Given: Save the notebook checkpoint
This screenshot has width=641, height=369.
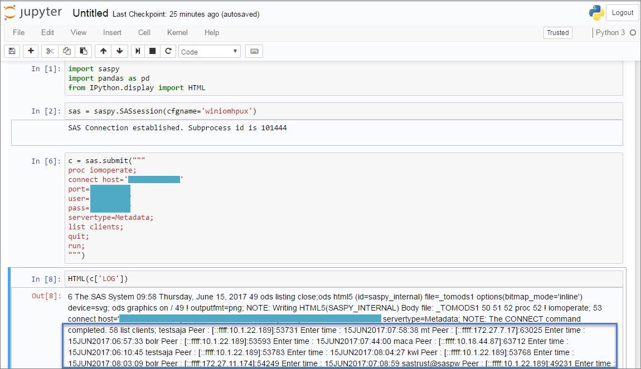Looking at the screenshot, I should 12,51.
